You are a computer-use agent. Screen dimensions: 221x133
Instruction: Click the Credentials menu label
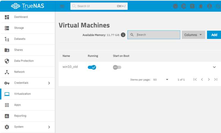point(21,83)
